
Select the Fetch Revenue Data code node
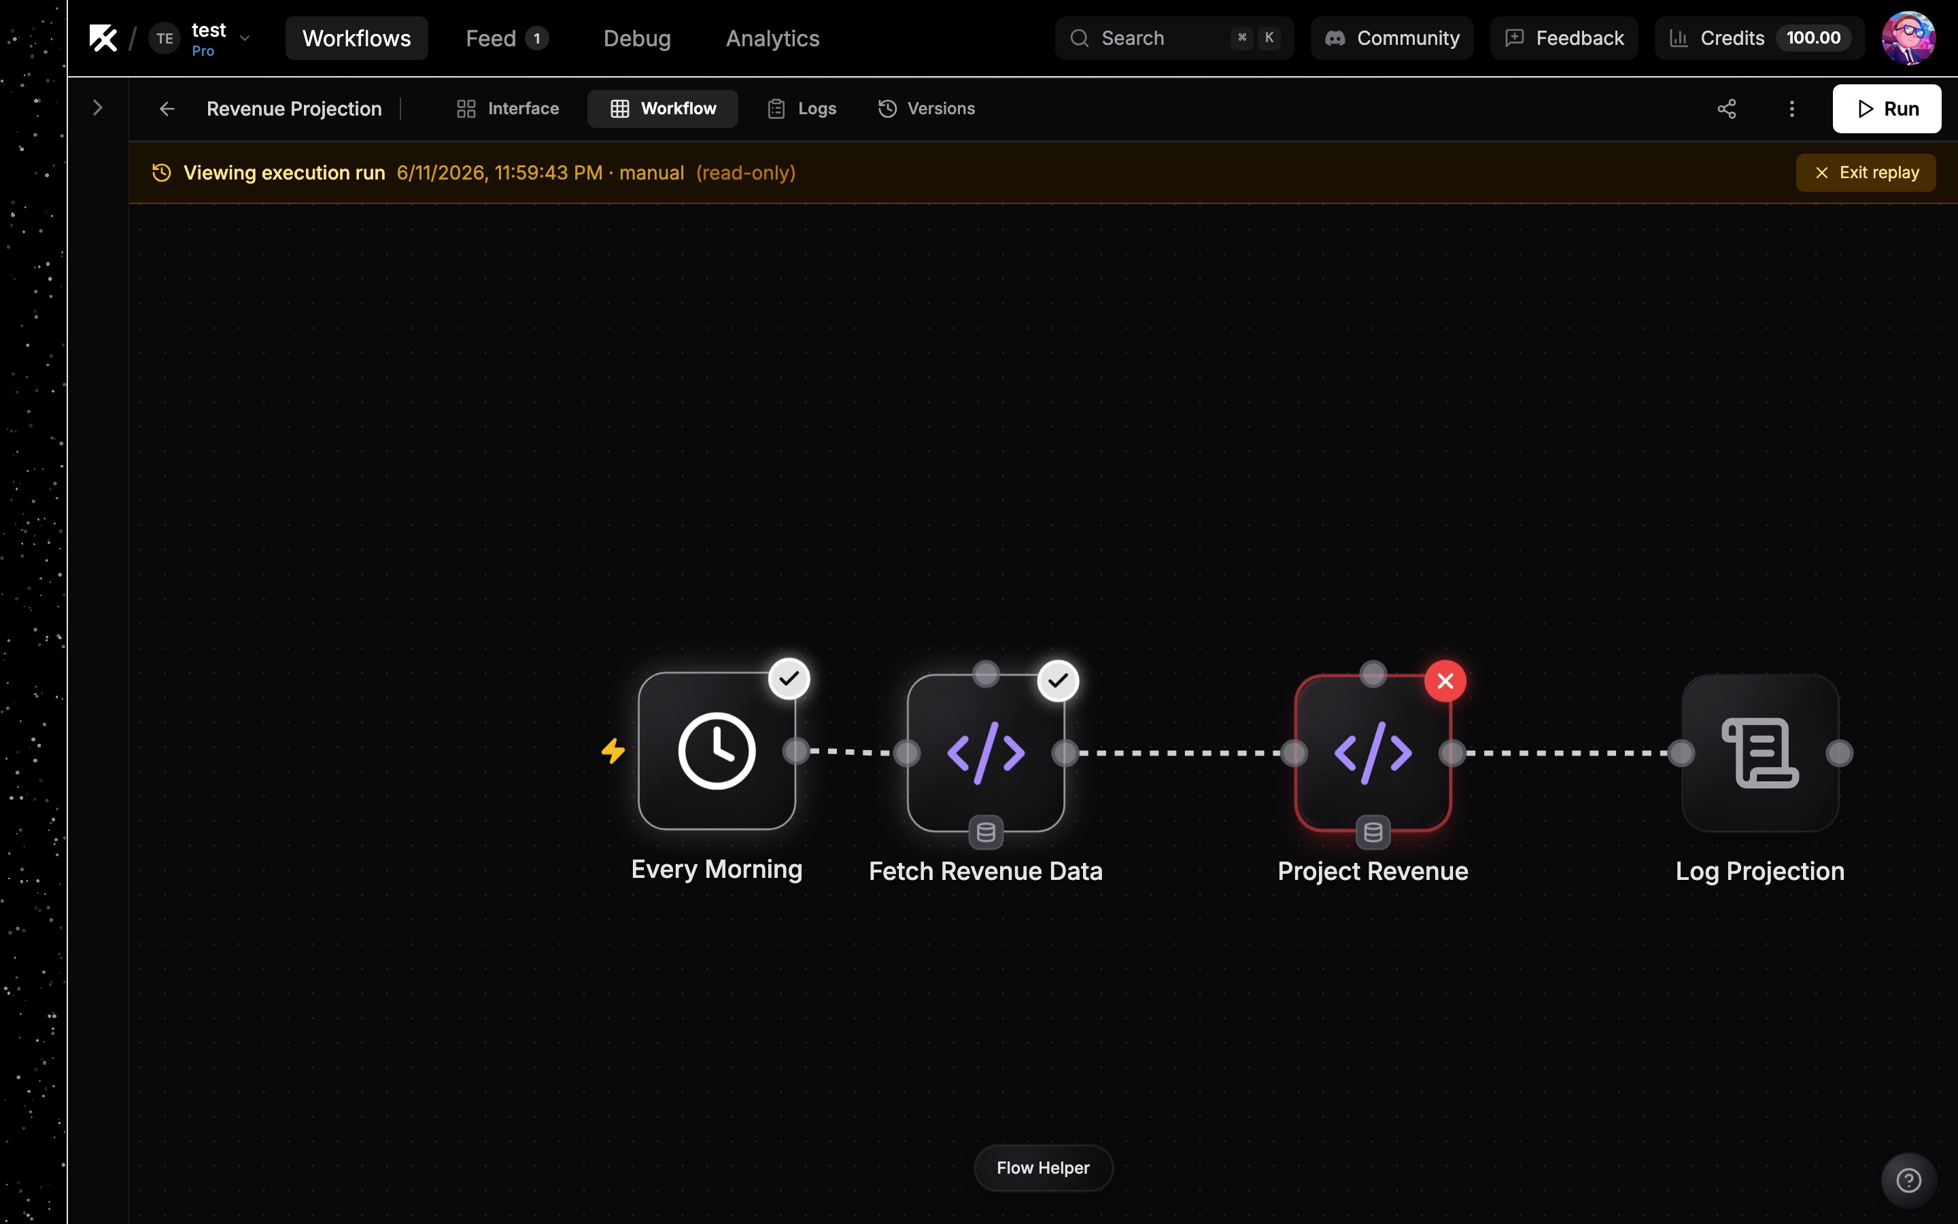click(986, 753)
